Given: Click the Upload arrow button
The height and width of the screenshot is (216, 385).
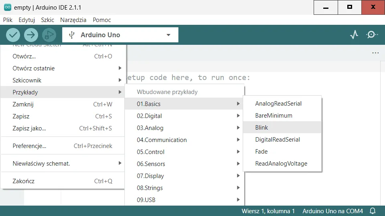Looking at the screenshot, I should click(31, 35).
